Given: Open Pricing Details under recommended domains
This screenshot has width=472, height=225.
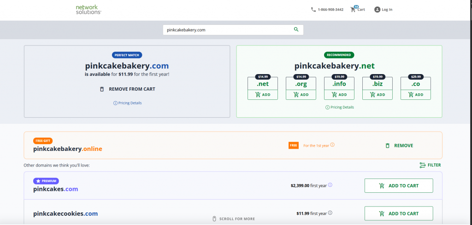Looking at the screenshot, I should coord(342,107).
